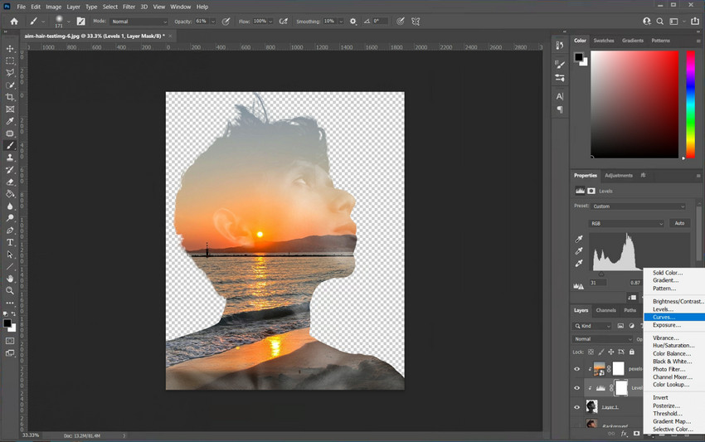Click the white point eyedropper in Levels
The image size is (705, 442).
[x=579, y=263]
